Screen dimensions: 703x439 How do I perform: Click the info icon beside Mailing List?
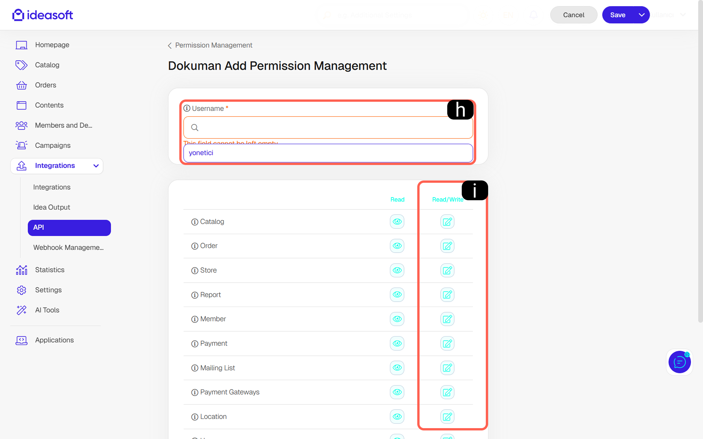(x=195, y=368)
